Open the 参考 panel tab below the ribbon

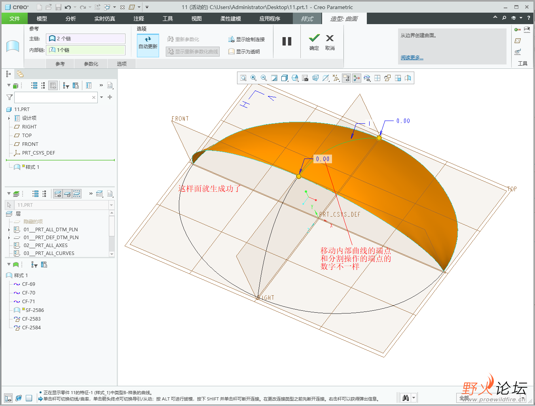coord(60,64)
